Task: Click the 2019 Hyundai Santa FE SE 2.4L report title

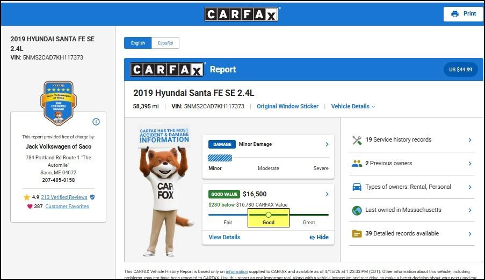Action: pyautogui.click(x=194, y=93)
